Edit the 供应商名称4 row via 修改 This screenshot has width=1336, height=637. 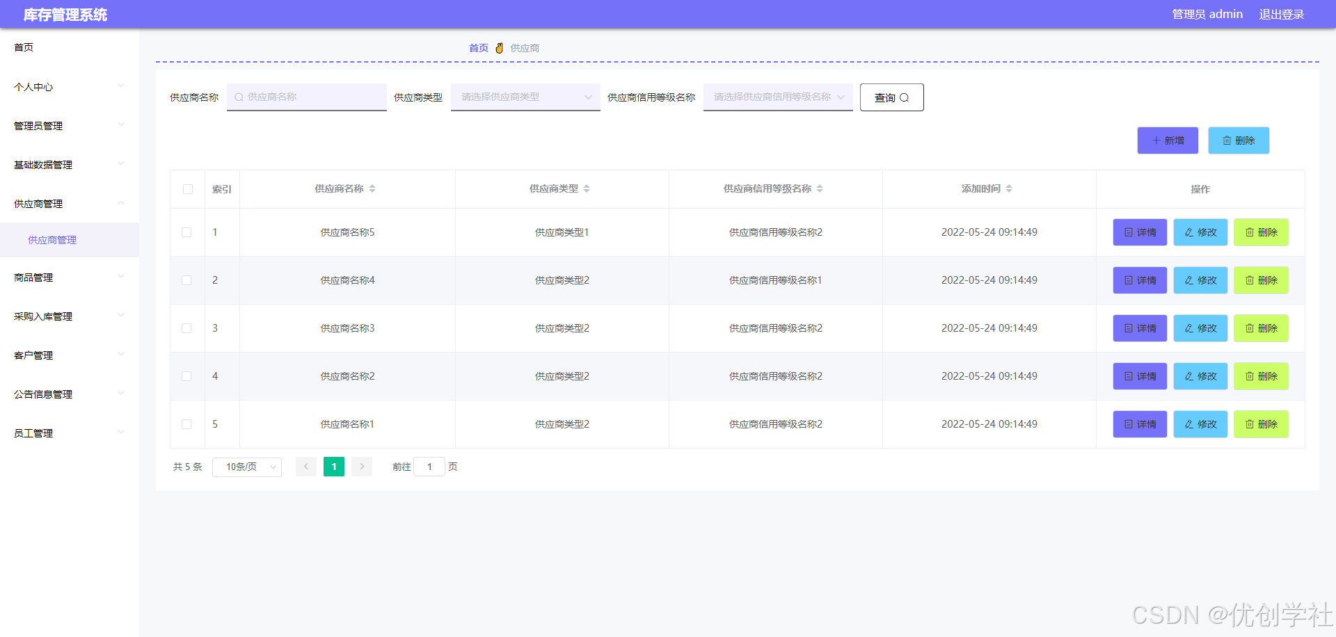tap(1200, 280)
